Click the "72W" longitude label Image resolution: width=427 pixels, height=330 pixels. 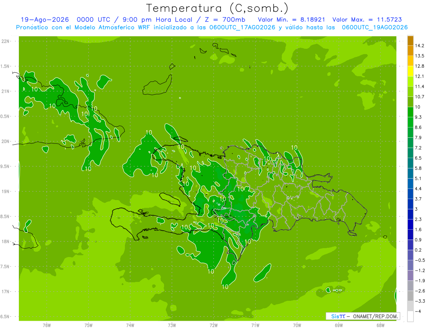pos(213,325)
